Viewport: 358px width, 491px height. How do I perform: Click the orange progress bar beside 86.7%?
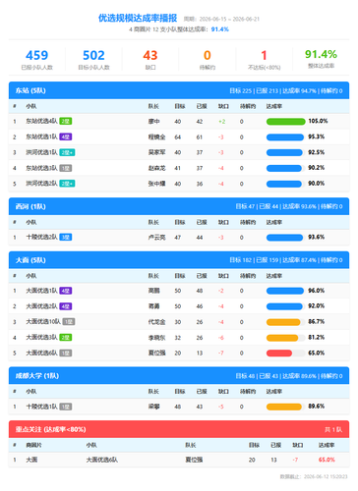pyautogui.click(x=286, y=322)
